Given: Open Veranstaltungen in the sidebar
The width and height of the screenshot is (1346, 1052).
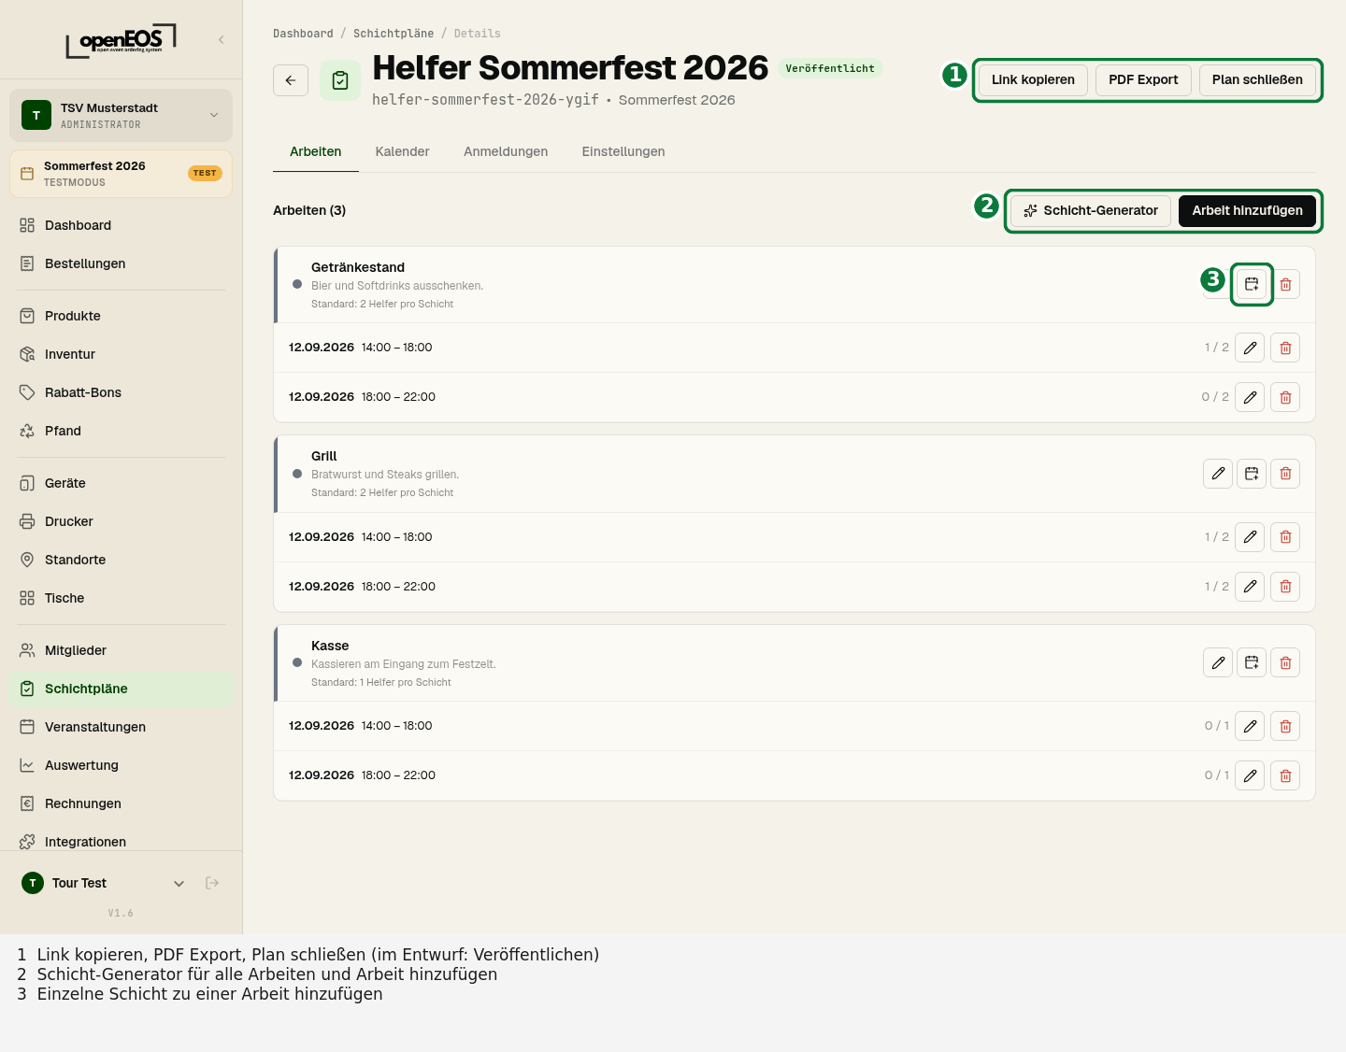Looking at the screenshot, I should tap(121, 727).
